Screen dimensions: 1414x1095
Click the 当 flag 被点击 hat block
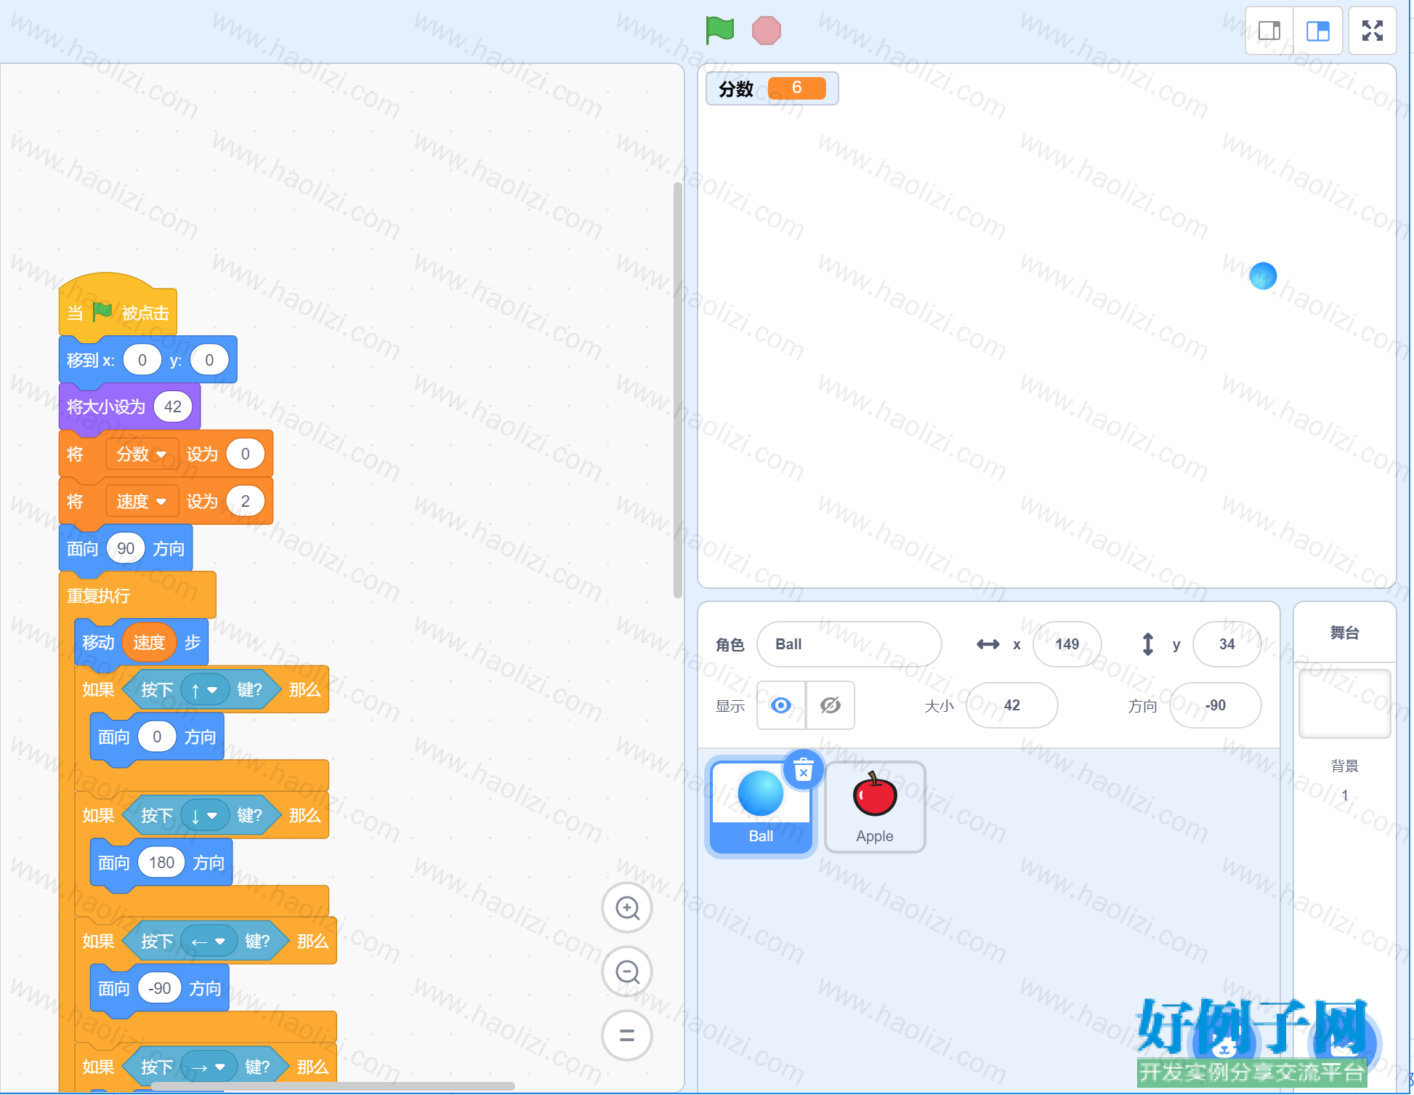(118, 305)
